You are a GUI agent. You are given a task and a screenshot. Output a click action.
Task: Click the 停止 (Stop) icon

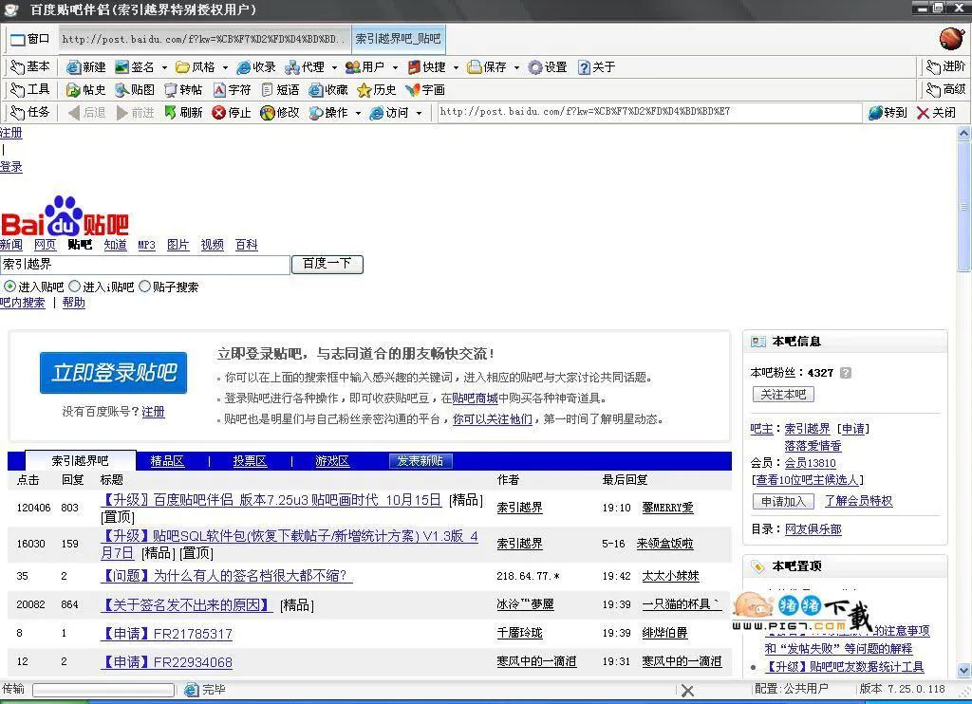(x=234, y=110)
